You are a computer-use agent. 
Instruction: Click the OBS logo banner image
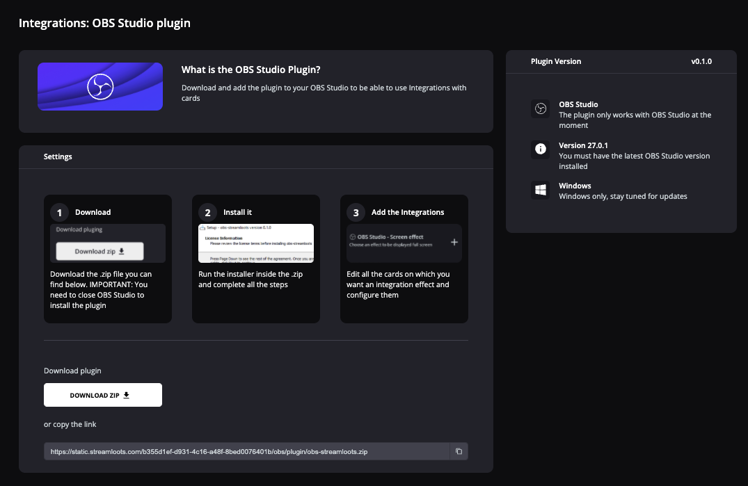(100, 86)
